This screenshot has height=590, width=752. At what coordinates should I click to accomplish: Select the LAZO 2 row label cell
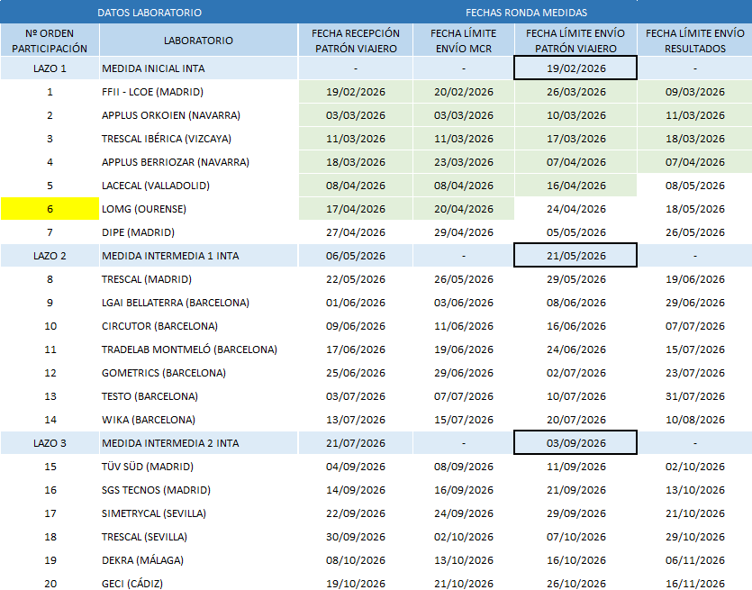(50, 256)
